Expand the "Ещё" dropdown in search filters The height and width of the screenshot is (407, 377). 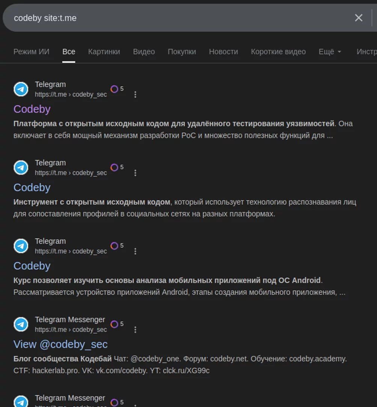[x=330, y=52]
